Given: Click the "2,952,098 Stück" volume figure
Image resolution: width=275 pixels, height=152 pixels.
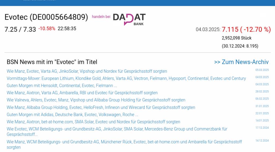Looking at the screenshot, I should coord(237,38).
